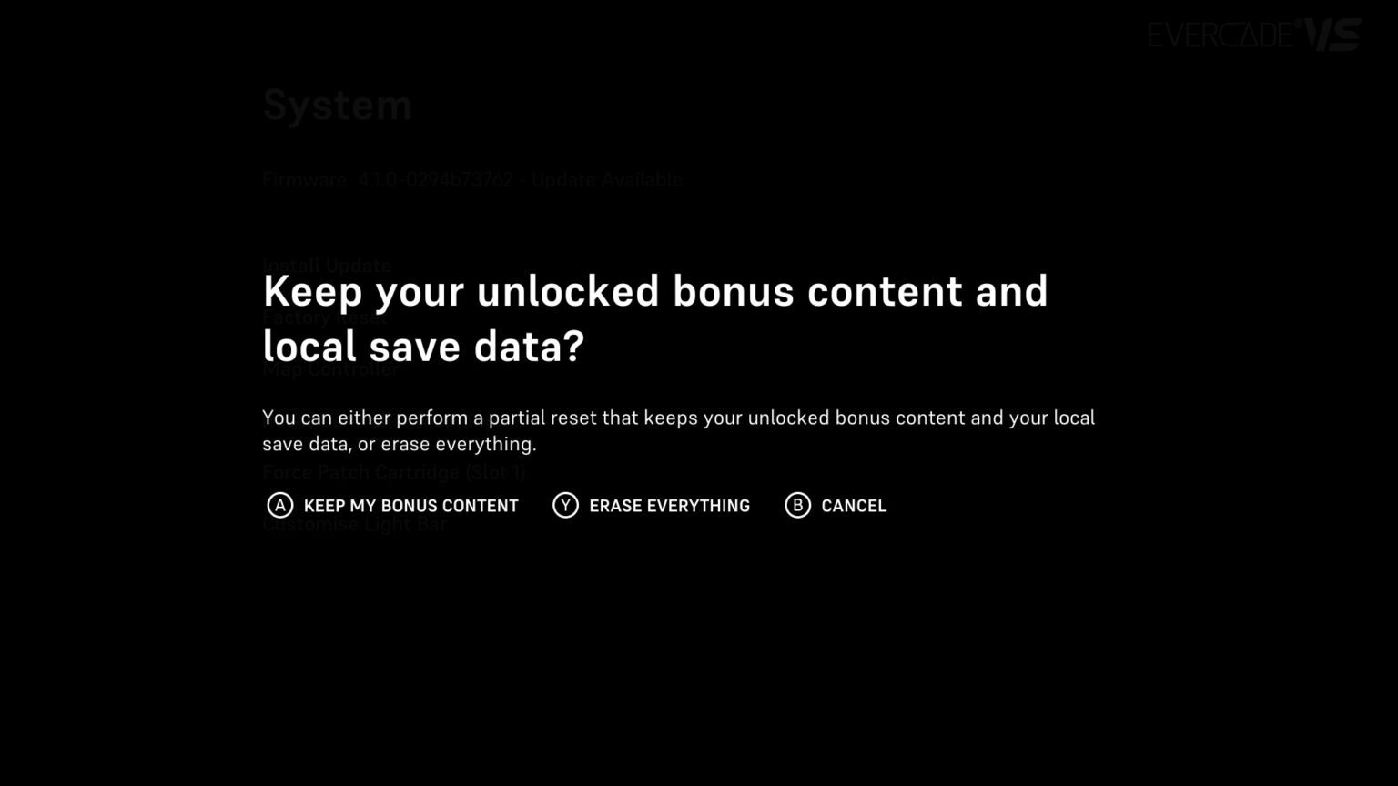Select the dimmed Install Update item

327,265
